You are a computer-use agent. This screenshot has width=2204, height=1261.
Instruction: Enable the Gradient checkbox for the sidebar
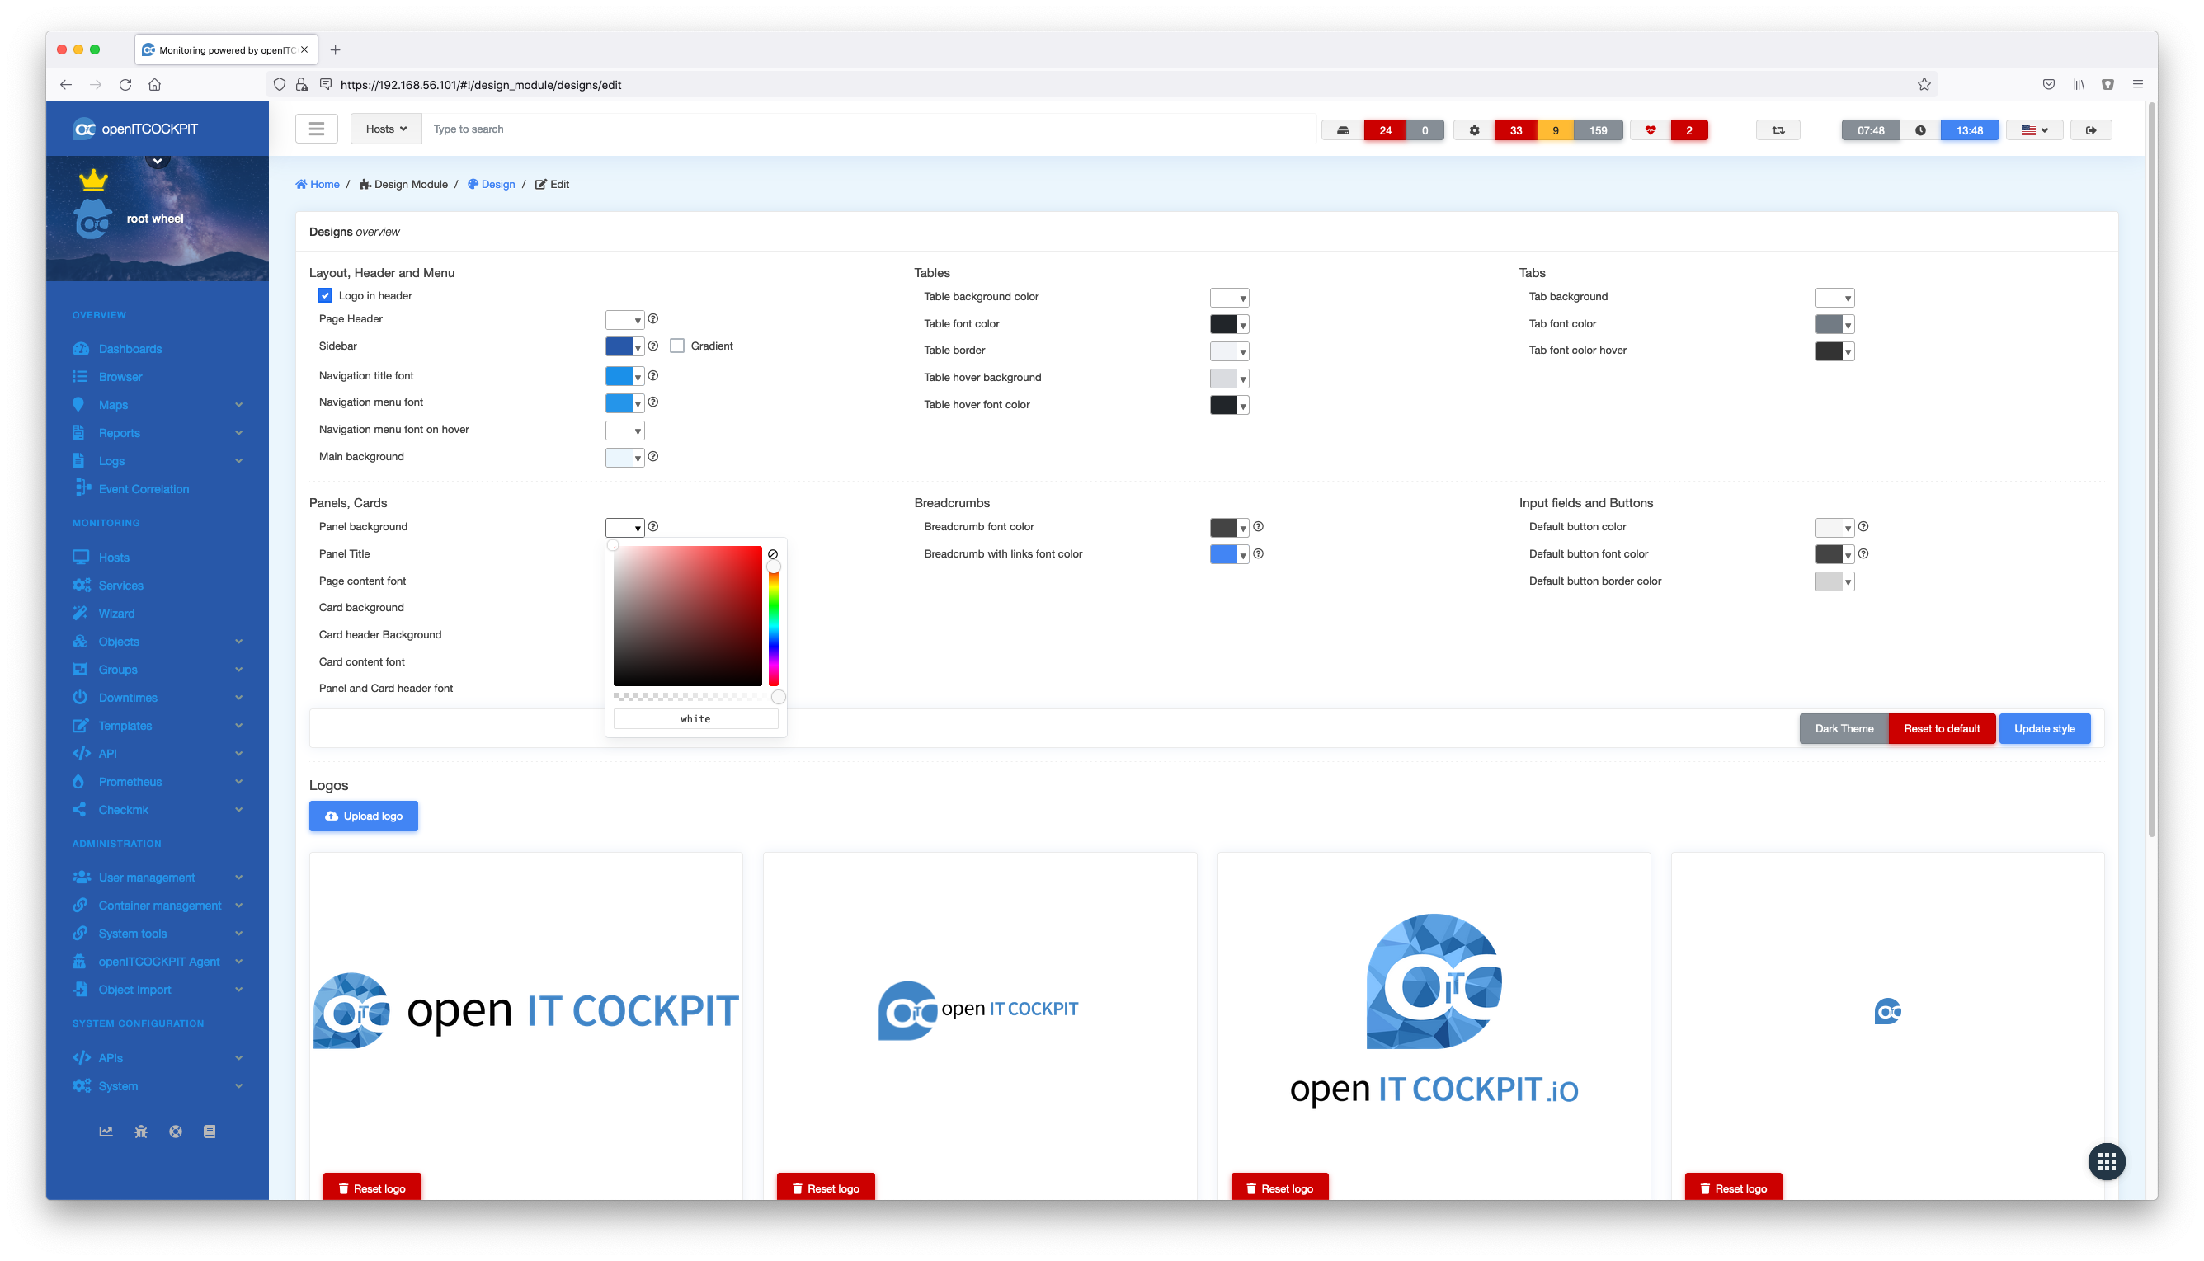point(677,346)
